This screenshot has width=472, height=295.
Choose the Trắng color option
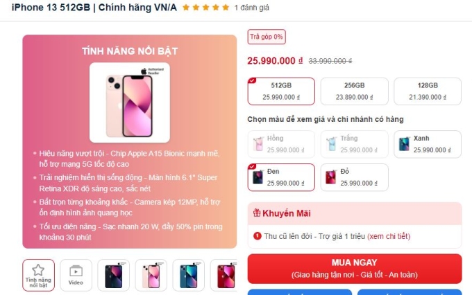(x=354, y=144)
